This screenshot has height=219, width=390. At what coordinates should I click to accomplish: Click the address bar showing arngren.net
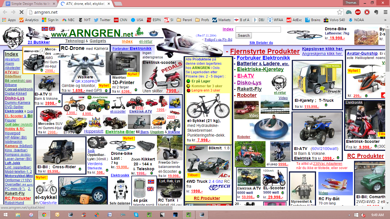183,12
